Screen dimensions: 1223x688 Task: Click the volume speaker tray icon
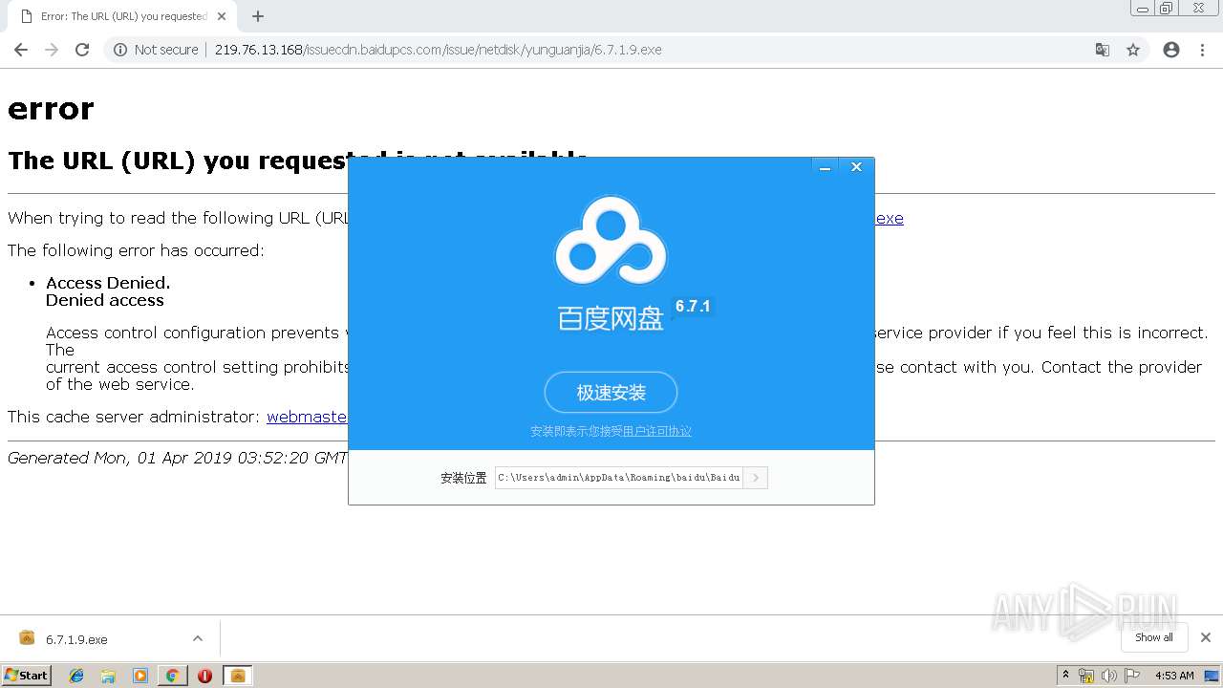click(1108, 676)
